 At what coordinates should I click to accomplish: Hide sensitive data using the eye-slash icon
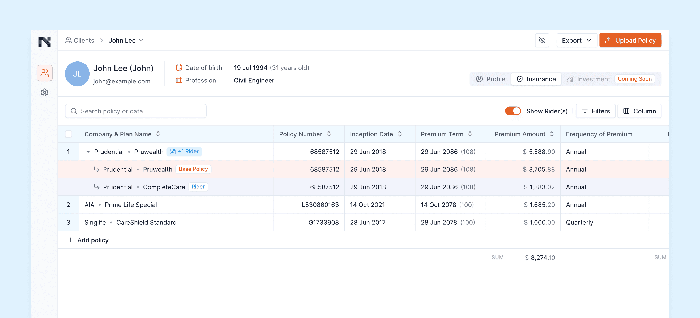[x=542, y=40]
